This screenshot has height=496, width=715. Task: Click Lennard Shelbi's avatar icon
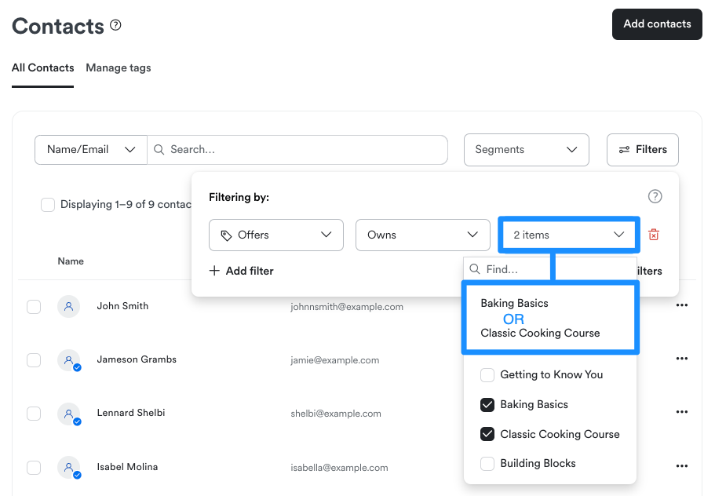pos(68,414)
